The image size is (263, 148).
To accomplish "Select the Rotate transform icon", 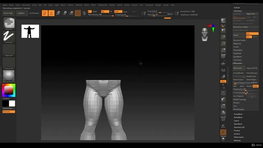I will 71,13.
